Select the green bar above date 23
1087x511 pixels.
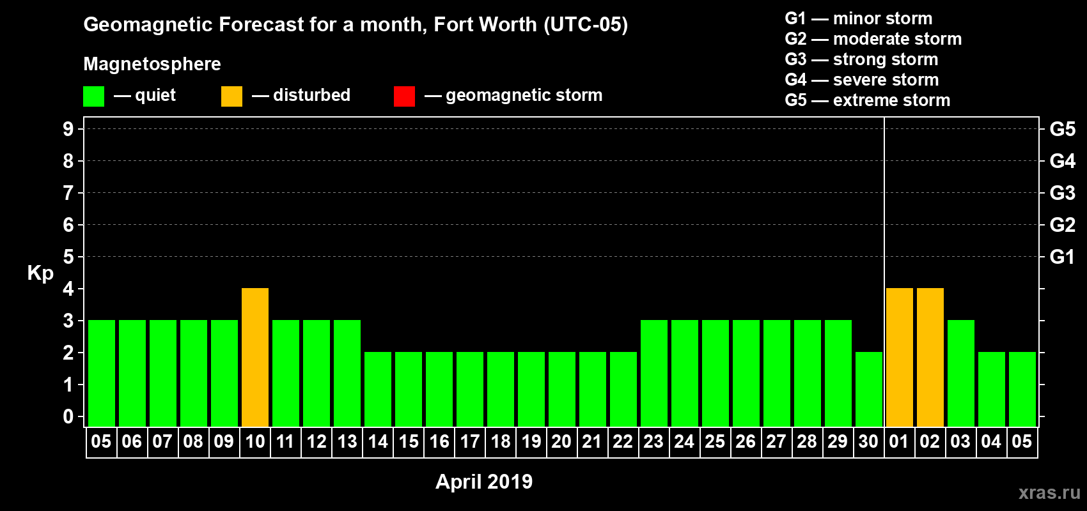tap(654, 373)
